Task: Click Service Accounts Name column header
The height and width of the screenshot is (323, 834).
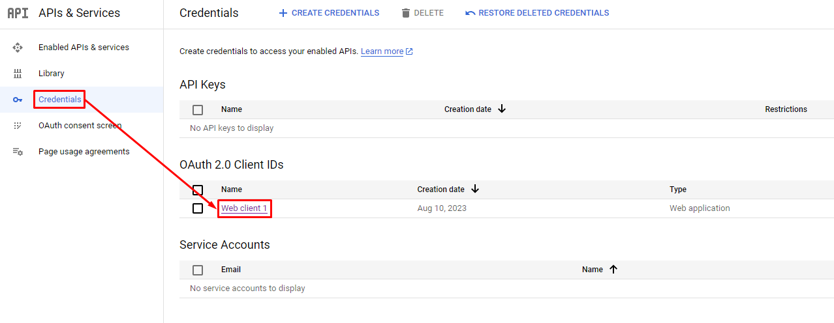Action: click(x=593, y=270)
